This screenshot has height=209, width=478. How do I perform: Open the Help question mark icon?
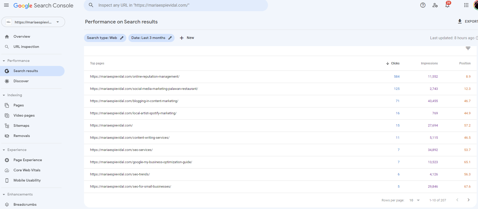click(423, 5)
